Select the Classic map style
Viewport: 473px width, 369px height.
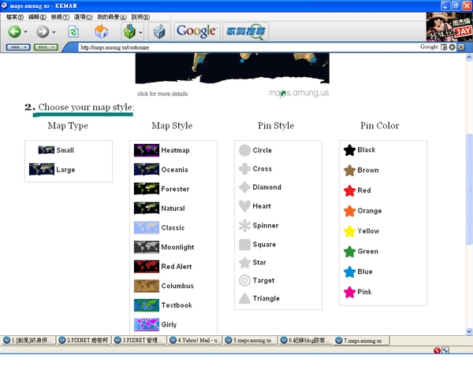click(159, 227)
